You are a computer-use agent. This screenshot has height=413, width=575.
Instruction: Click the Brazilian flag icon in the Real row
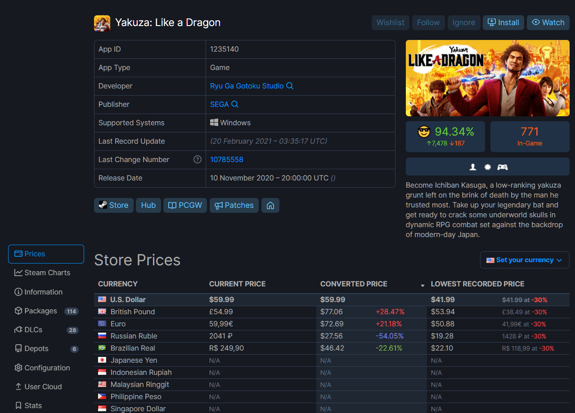coord(102,348)
